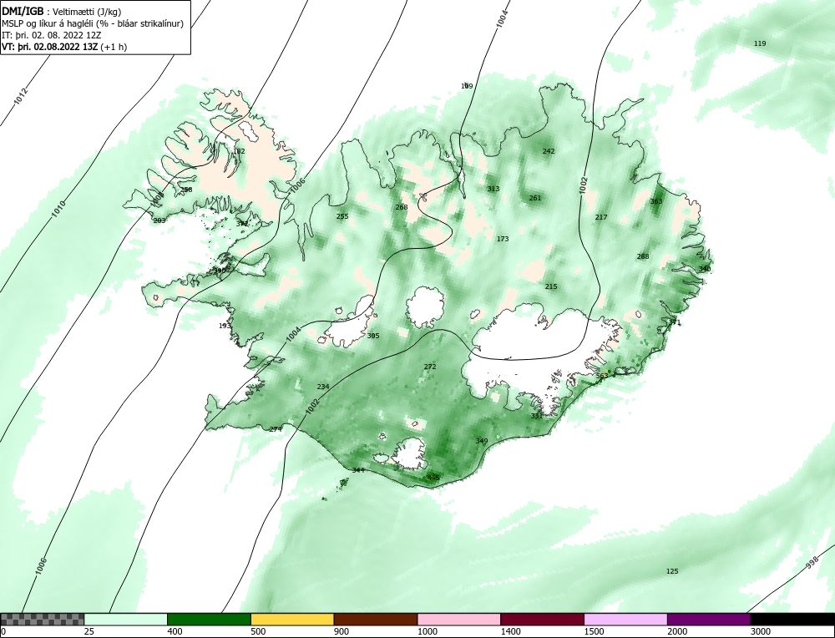This screenshot has width=835, height=638.
Task: Click the 1500–2000 light purple legend swatch
Action: tap(625, 619)
